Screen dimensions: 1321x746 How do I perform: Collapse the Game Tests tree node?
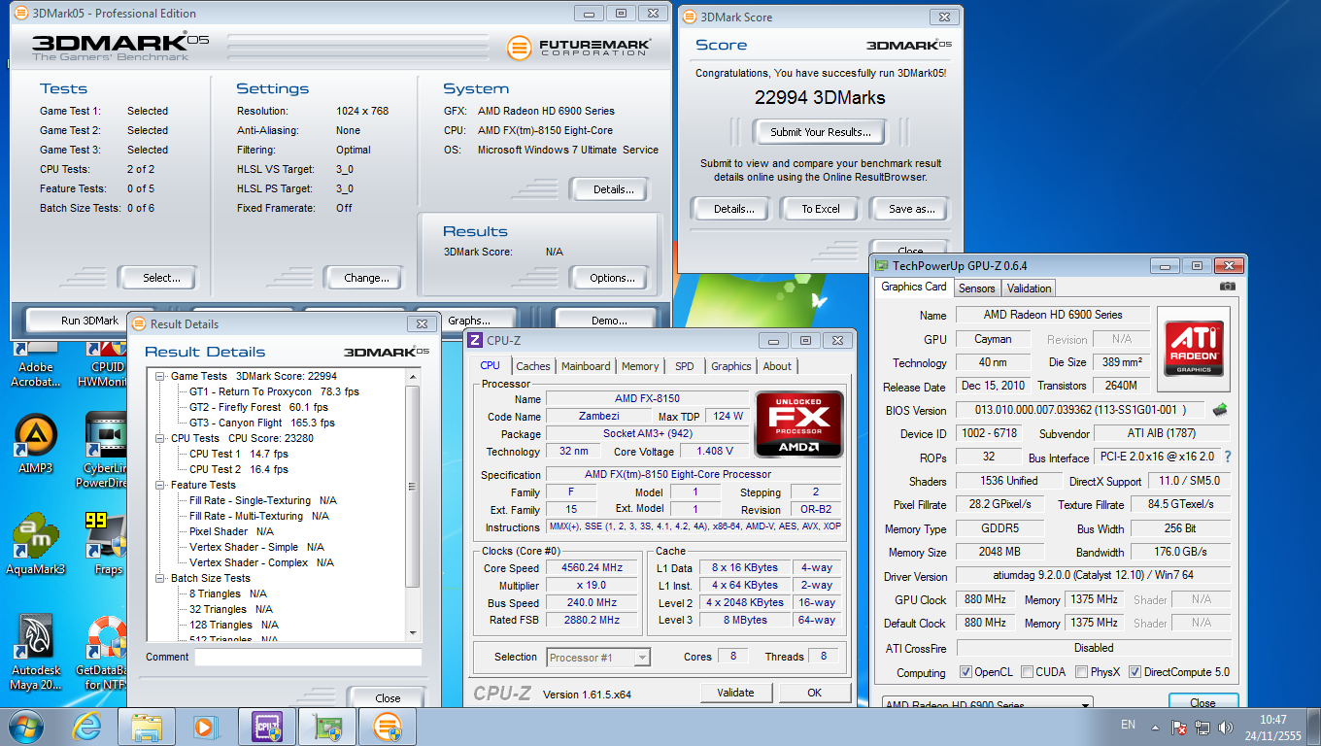click(x=160, y=376)
